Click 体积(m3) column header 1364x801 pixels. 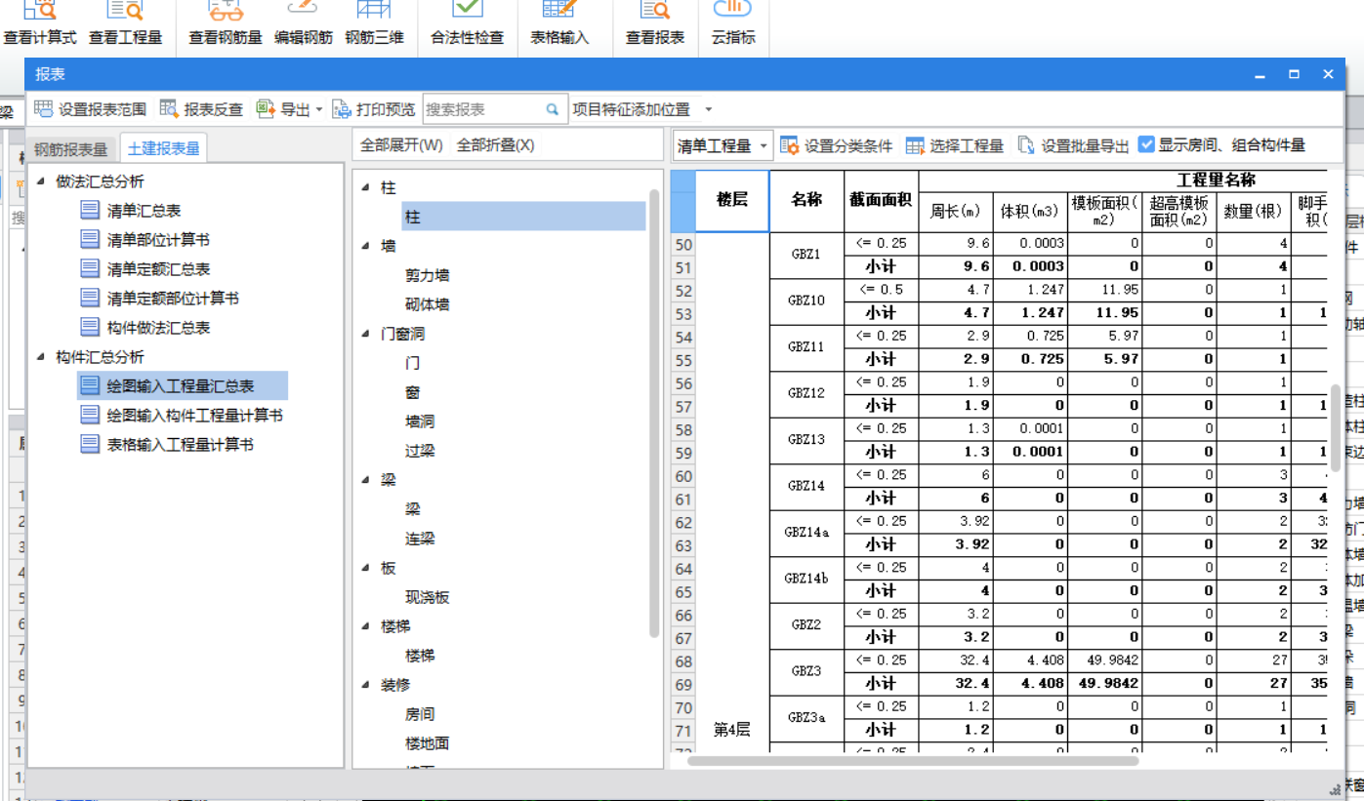point(1030,211)
